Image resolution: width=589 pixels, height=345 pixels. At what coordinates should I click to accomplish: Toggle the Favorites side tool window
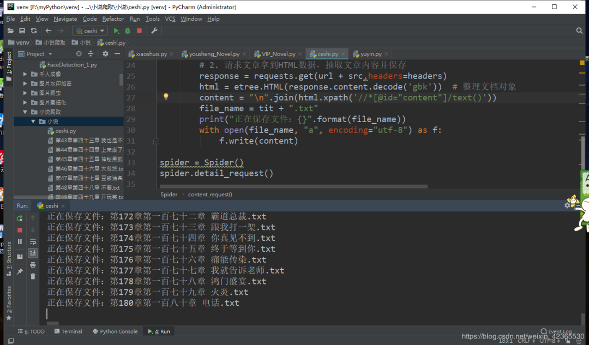pos(9,304)
